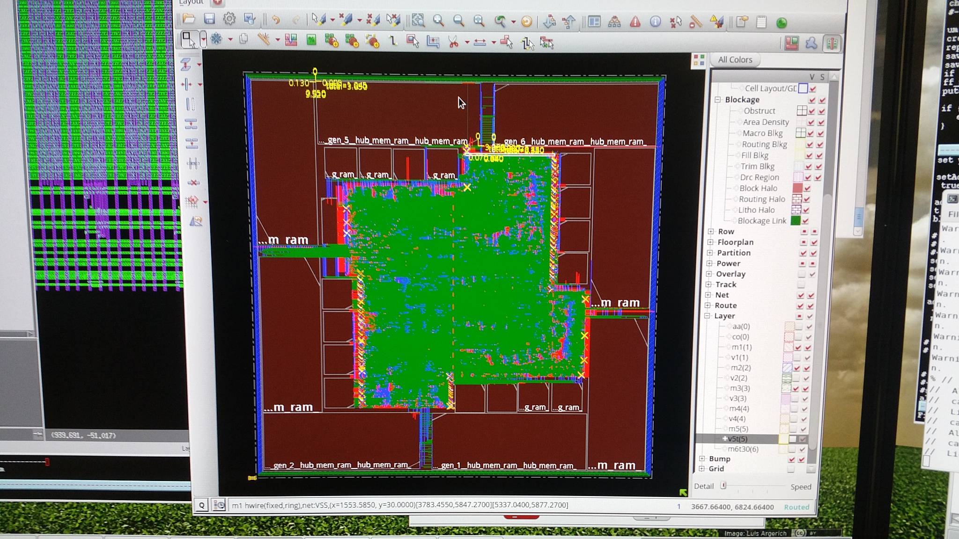The height and width of the screenshot is (539, 959).
Task: Click the fit view zoom icon
Action: [x=418, y=20]
